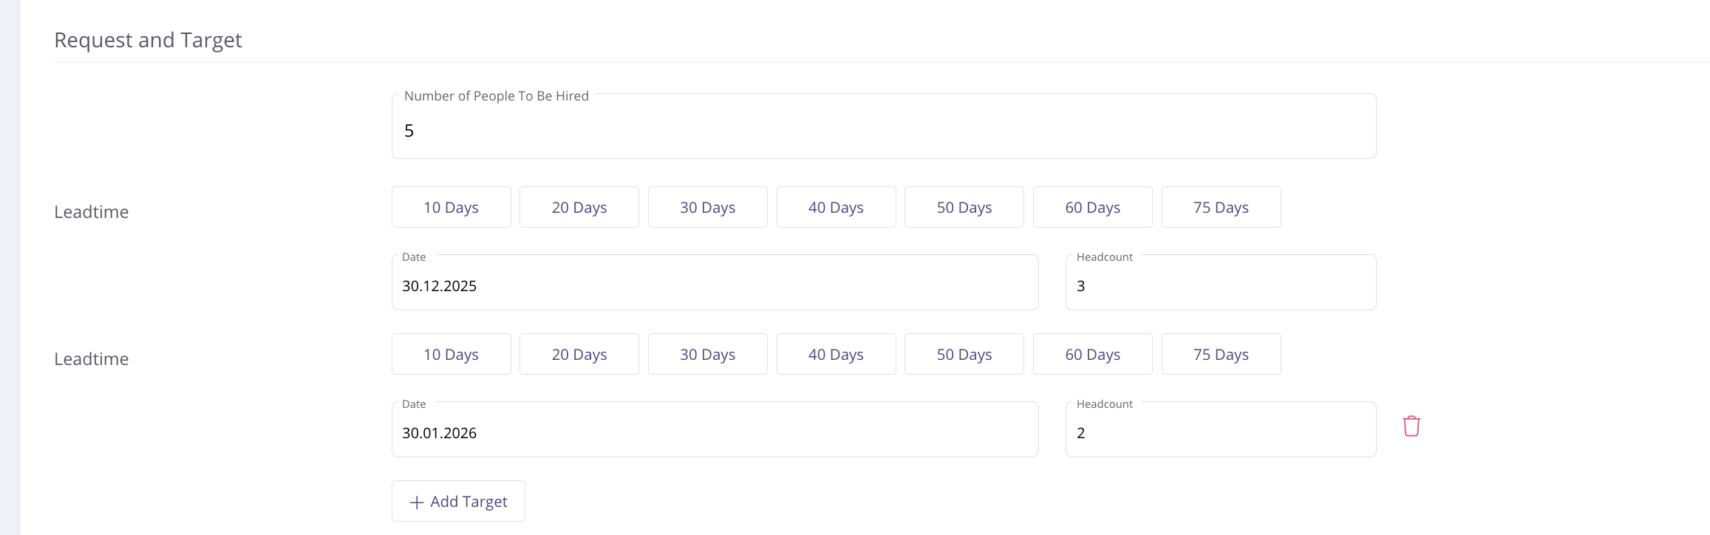1710x535 pixels.
Task: Set second leadtime to 60 Days
Action: (1092, 355)
